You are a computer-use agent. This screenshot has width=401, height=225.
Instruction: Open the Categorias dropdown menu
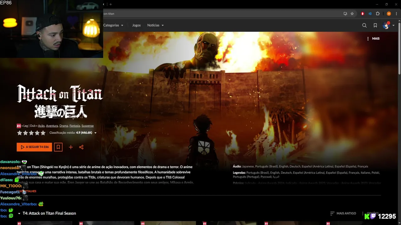click(x=113, y=25)
